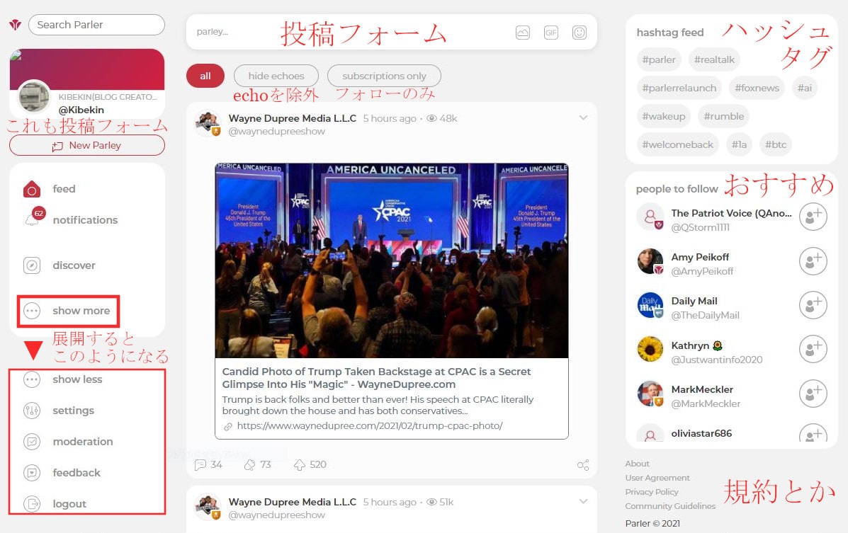848x533 pixels.
Task: Open the moderation menu item
Action: 83,442
